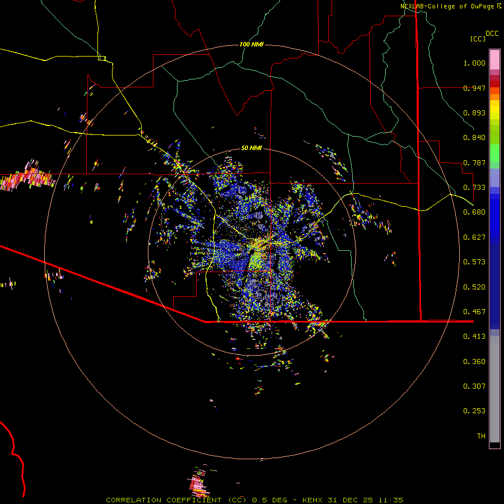Image resolution: width=504 pixels, height=504 pixels.
Task: Click the 0.787 color scale value
Action: click(474, 162)
